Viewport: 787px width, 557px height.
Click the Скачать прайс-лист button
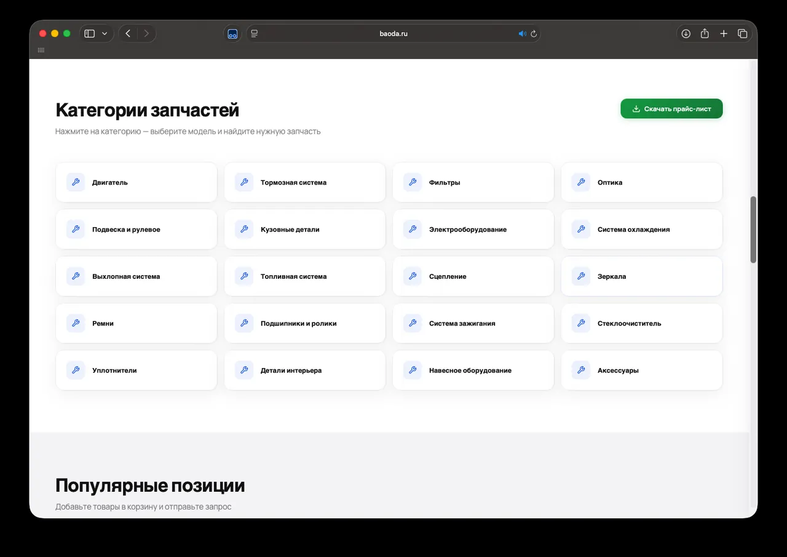click(671, 109)
